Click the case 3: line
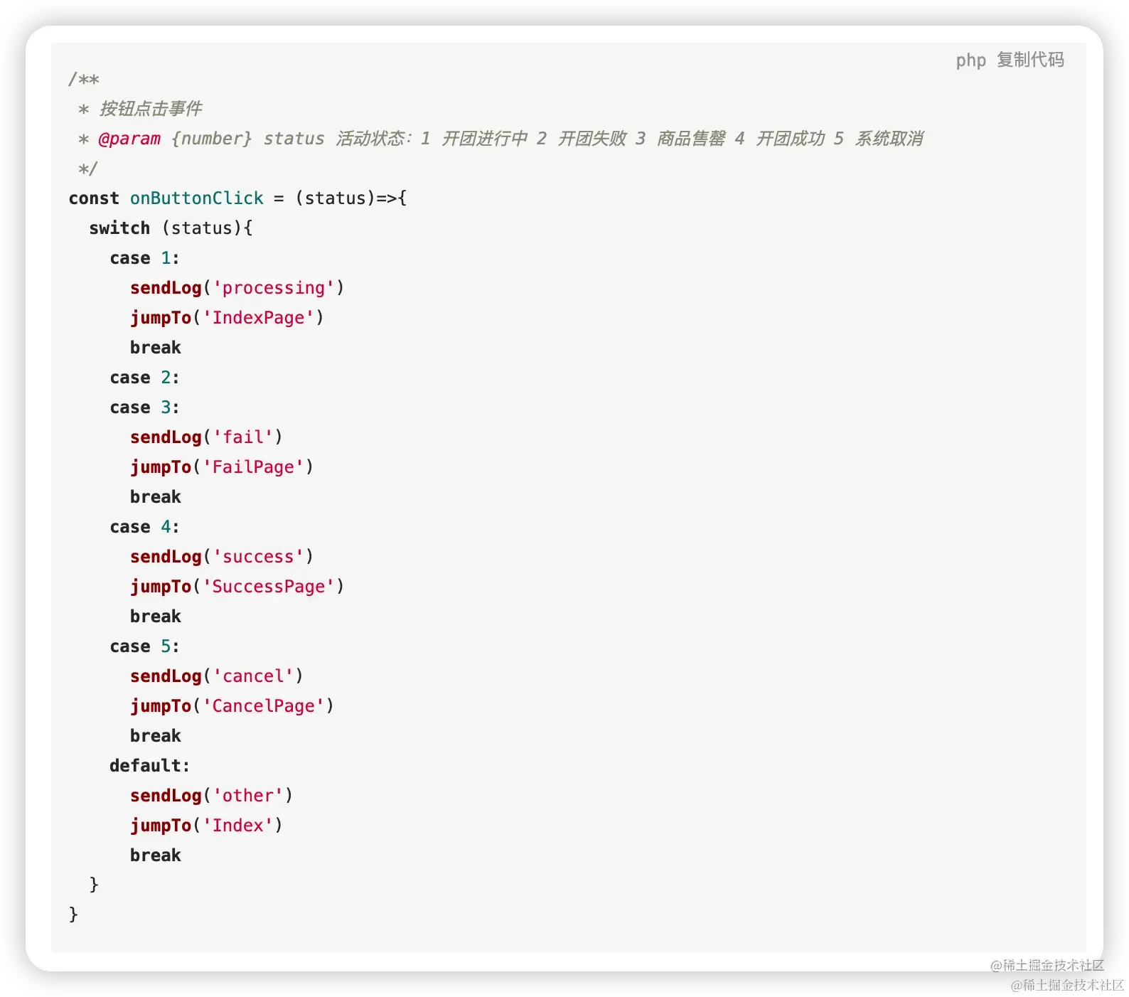This screenshot has height=997, width=1129. point(144,407)
